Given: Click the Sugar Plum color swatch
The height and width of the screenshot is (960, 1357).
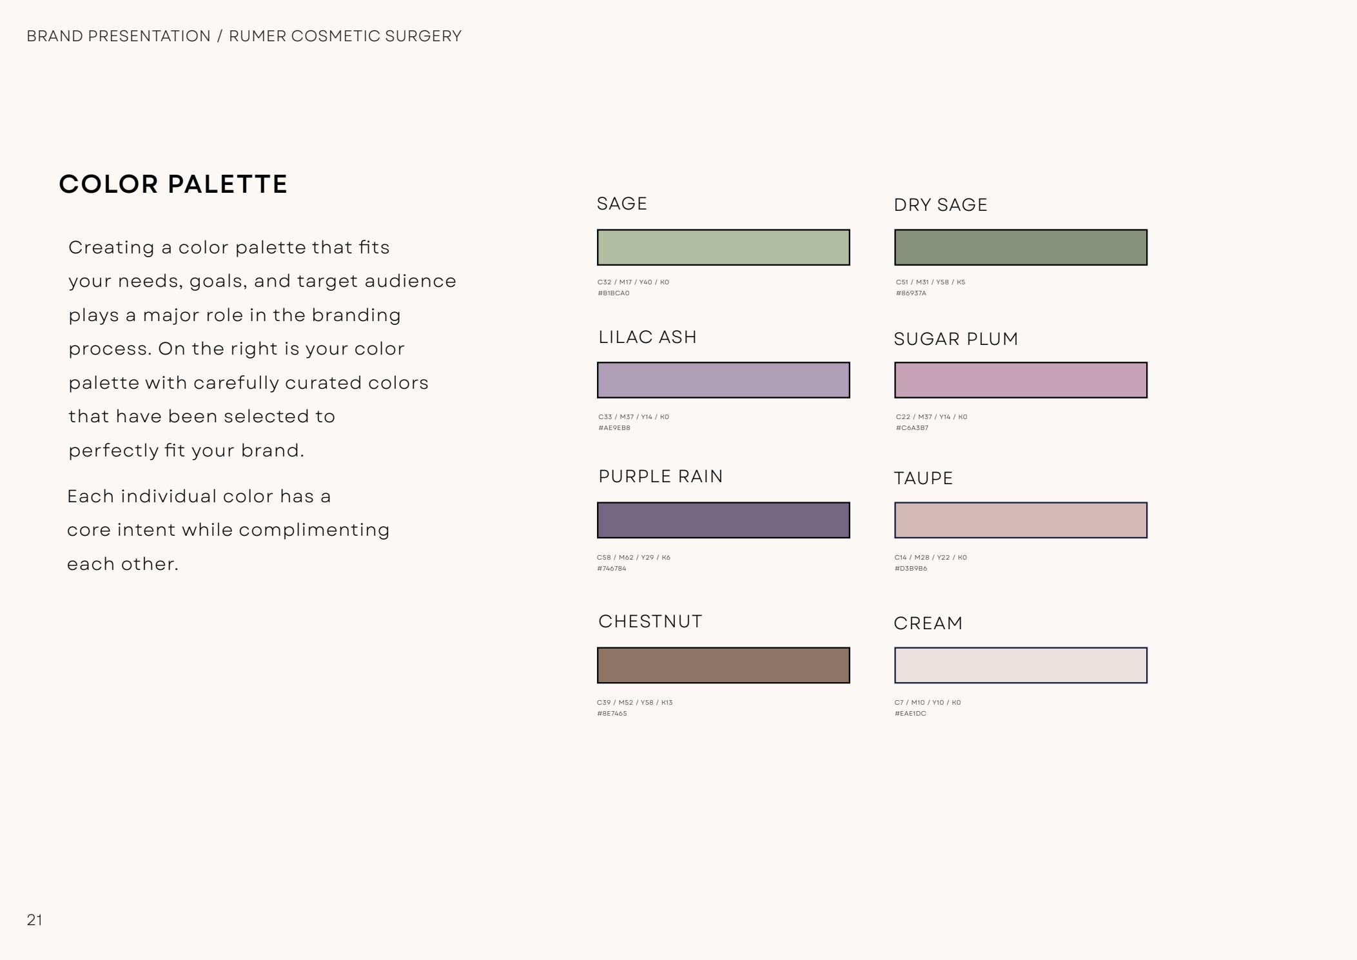Looking at the screenshot, I should tap(1020, 380).
